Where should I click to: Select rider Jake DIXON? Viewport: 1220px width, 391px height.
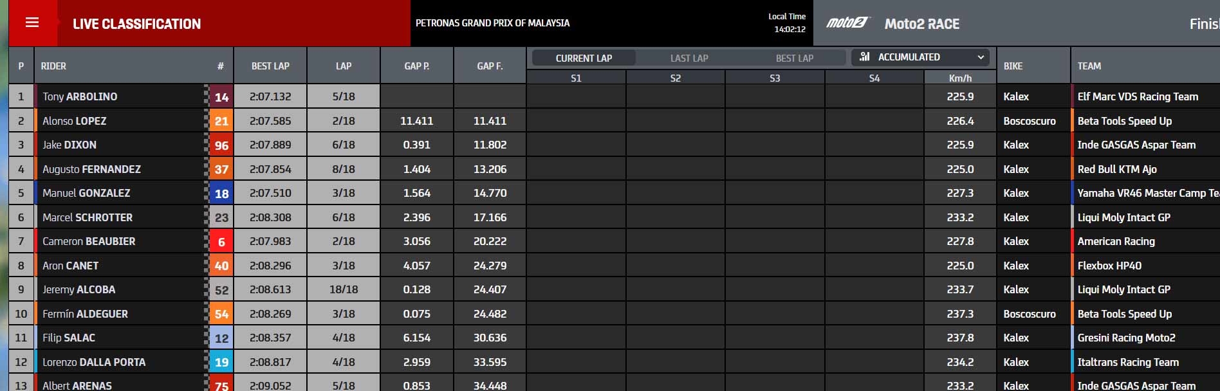coord(69,145)
